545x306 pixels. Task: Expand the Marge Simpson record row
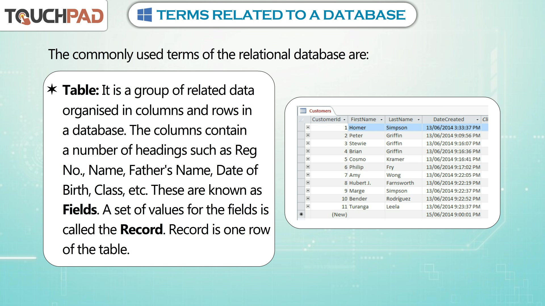pos(308,190)
